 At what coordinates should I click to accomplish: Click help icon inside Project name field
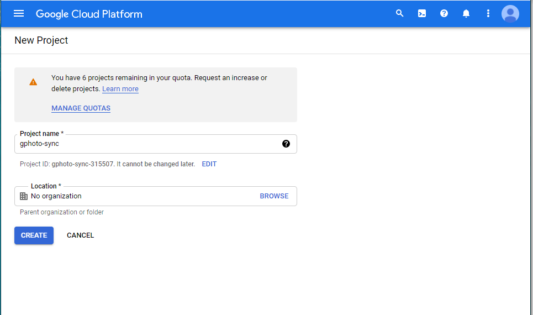coord(286,144)
